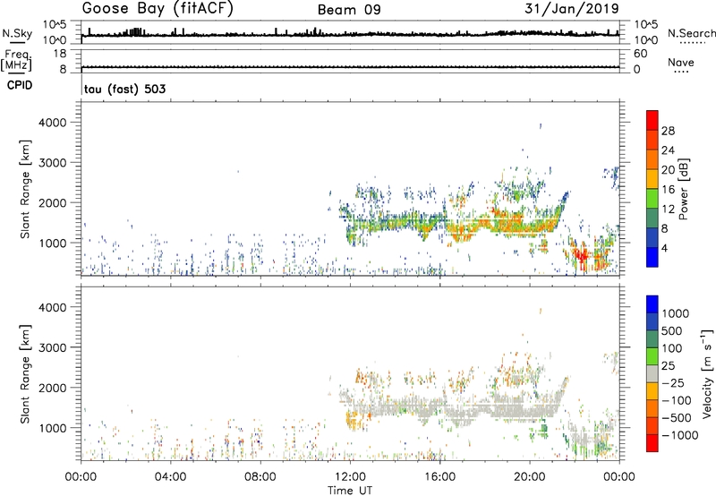The image size is (716, 496).
Task: Click the 'CPID' label
Action: pos(20,85)
